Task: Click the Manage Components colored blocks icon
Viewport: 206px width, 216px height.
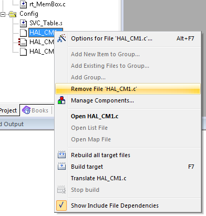Action: tap(61, 100)
